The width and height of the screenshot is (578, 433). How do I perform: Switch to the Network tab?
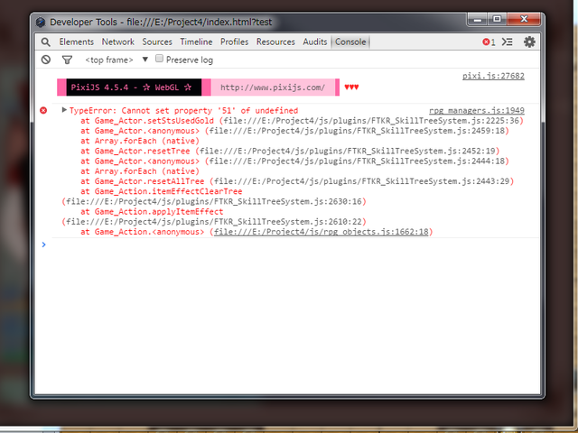(x=118, y=42)
